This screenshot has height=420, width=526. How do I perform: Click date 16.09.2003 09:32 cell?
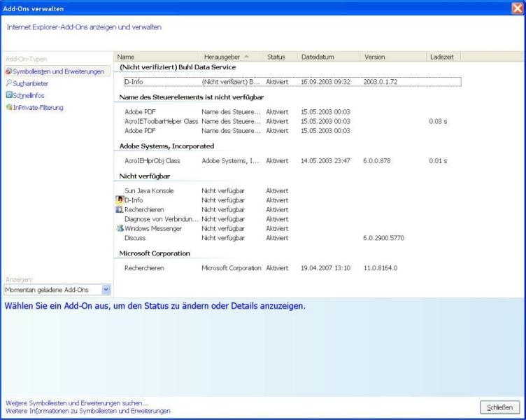pos(325,82)
